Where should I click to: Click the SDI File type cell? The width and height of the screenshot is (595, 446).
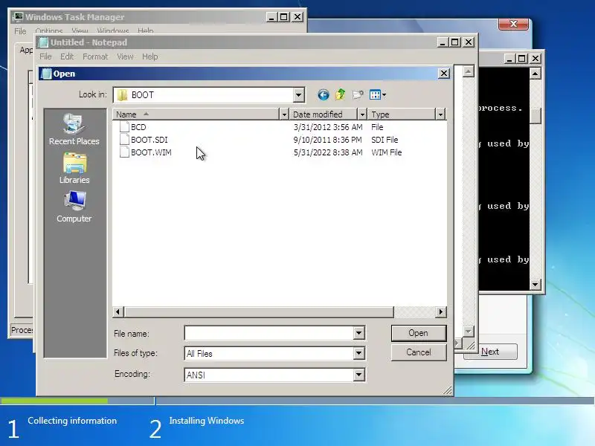point(385,140)
